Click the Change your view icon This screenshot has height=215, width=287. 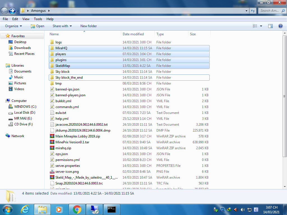(255, 26)
